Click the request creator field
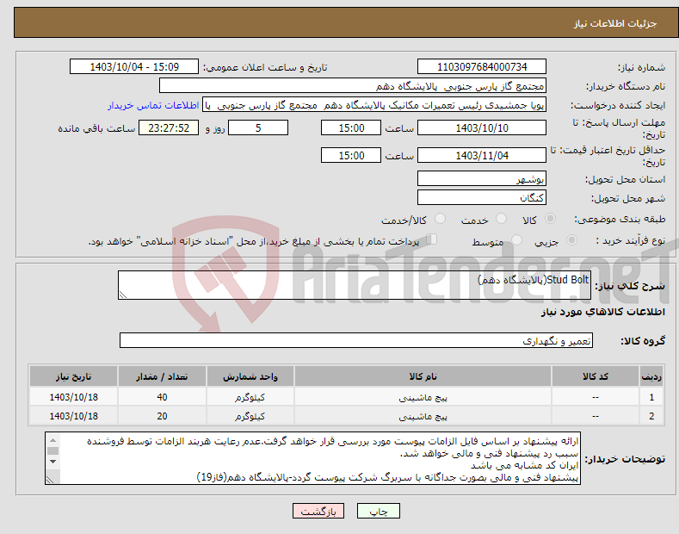 coord(374,105)
